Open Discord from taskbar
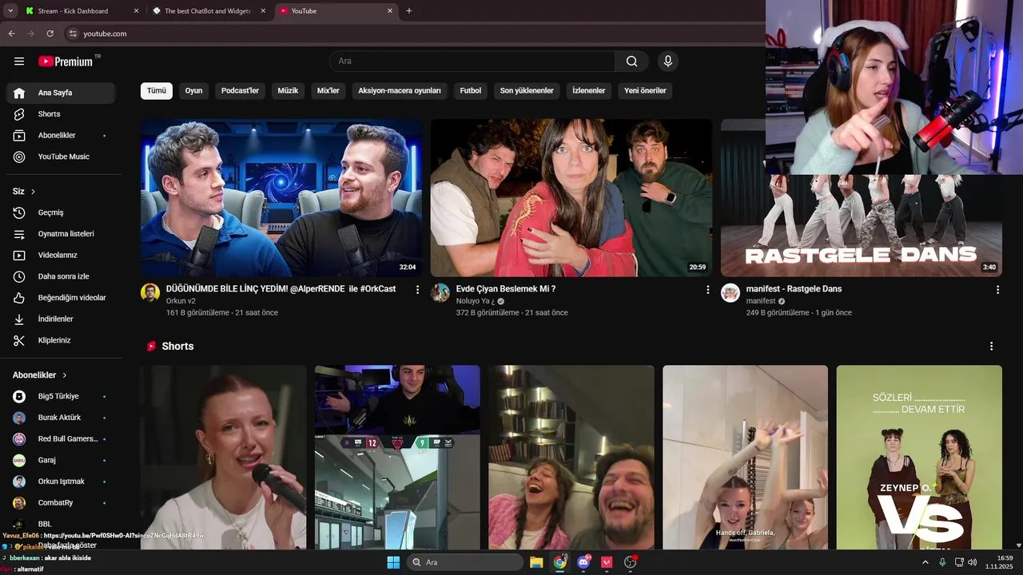Viewport: 1023px width, 575px height. 583,562
